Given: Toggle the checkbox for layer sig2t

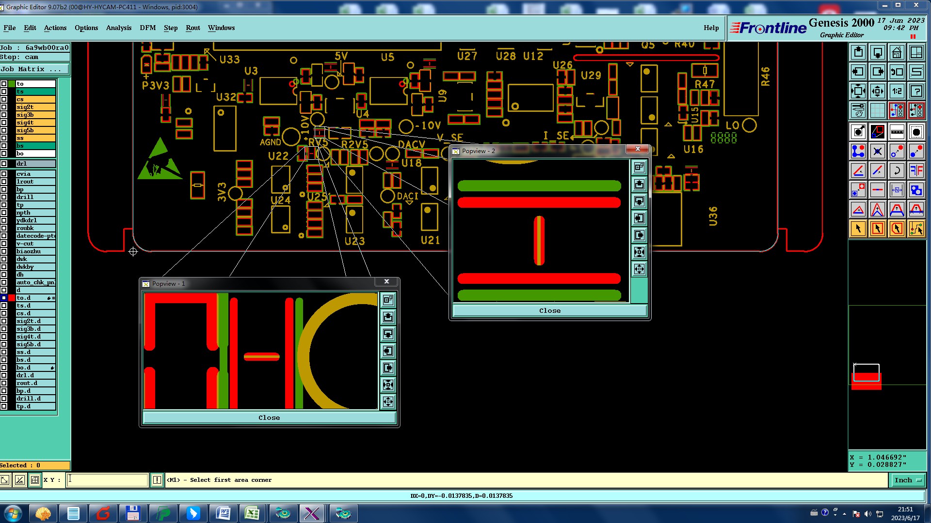Looking at the screenshot, I should tap(4, 107).
